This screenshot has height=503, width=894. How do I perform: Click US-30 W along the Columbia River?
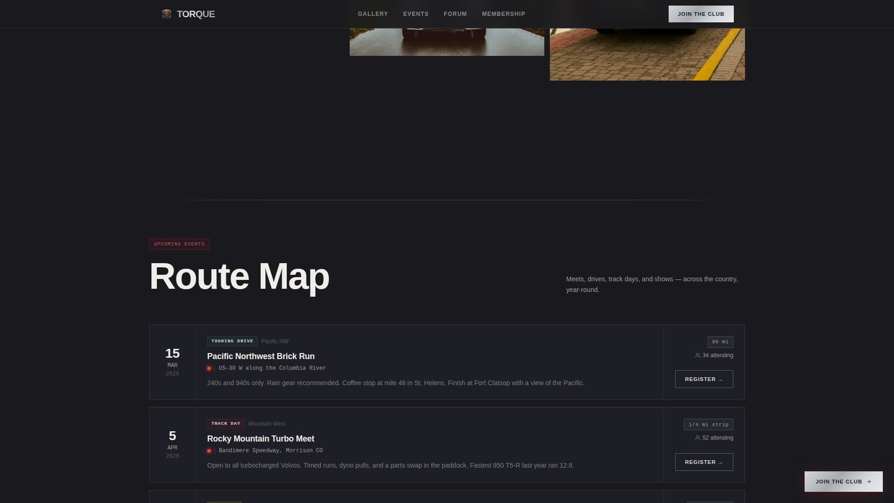click(272, 368)
